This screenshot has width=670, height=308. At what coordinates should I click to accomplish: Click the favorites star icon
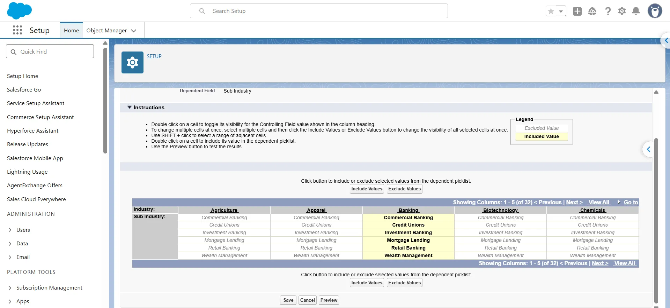click(551, 11)
